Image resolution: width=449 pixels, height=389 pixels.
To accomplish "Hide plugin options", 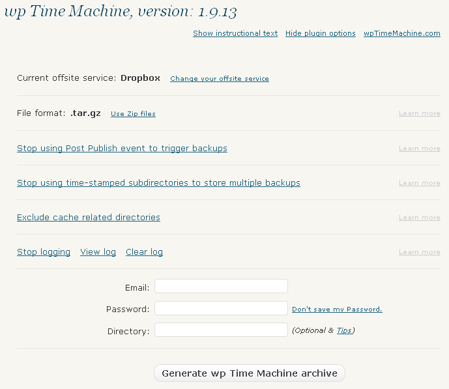I will pos(321,33).
